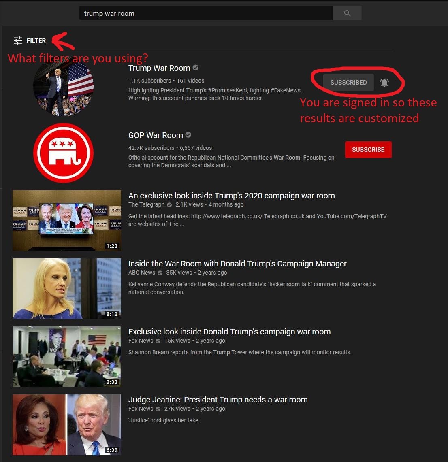Open the search filter options
This screenshot has height=462, width=448.
click(30, 40)
